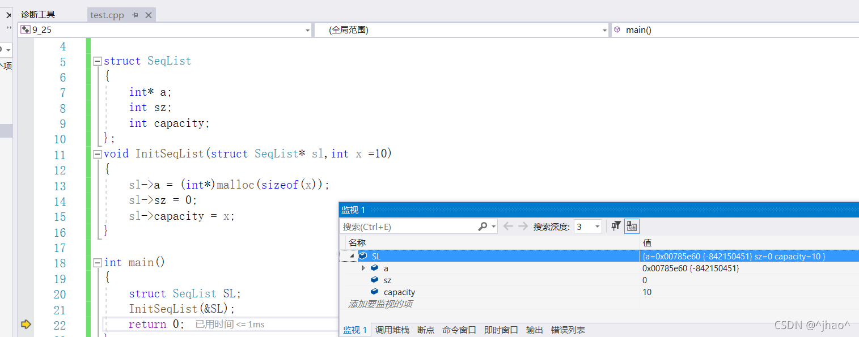Click the cube icon next to capacity
Viewport: 859px width, 337px height.
(x=374, y=292)
